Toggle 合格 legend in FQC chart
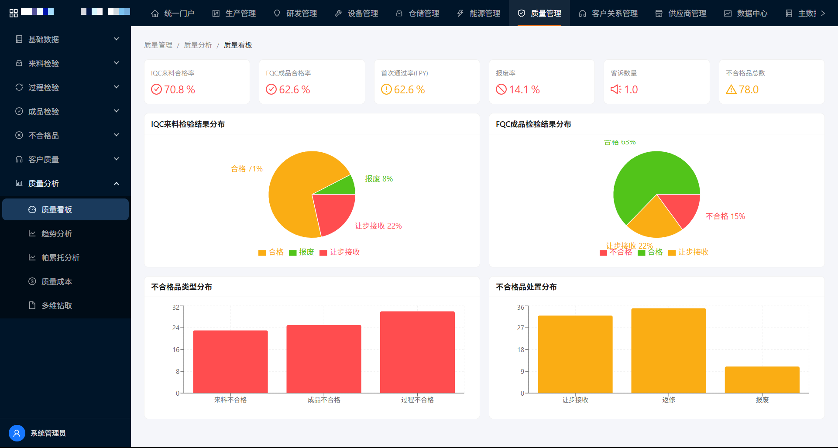The height and width of the screenshot is (448, 838). point(650,252)
